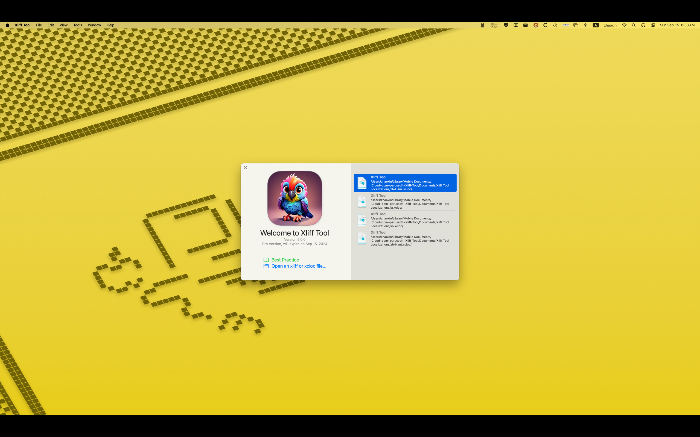Click the date and time Sun Sep 15
The height and width of the screenshot is (437, 700).
[x=677, y=25]
